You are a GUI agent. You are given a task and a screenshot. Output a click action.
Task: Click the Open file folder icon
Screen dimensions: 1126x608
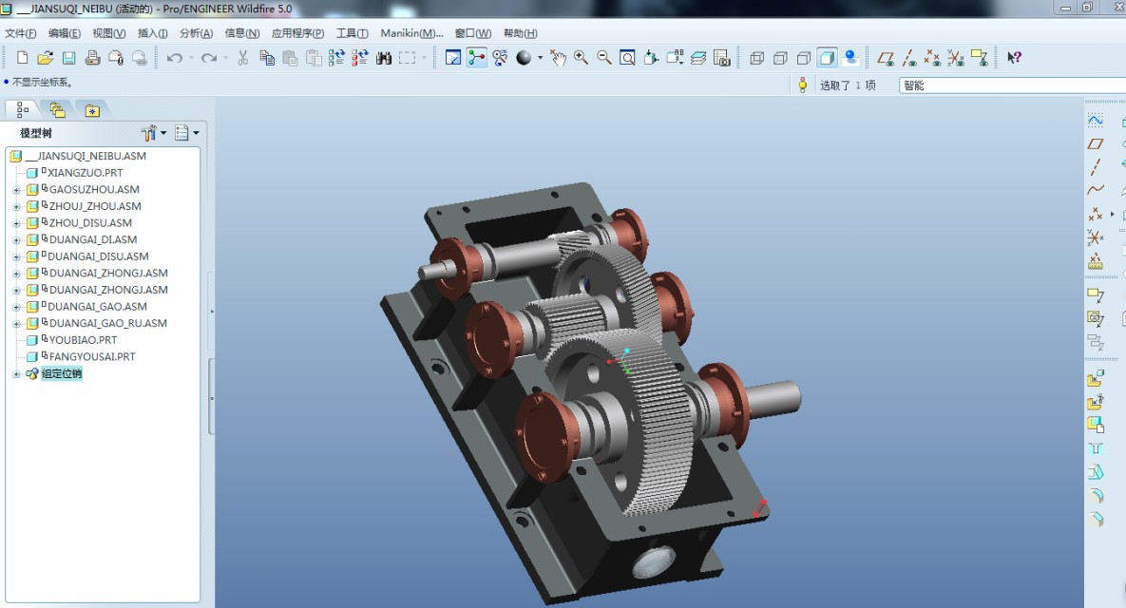pyautogui.click(x=45, y=58)
